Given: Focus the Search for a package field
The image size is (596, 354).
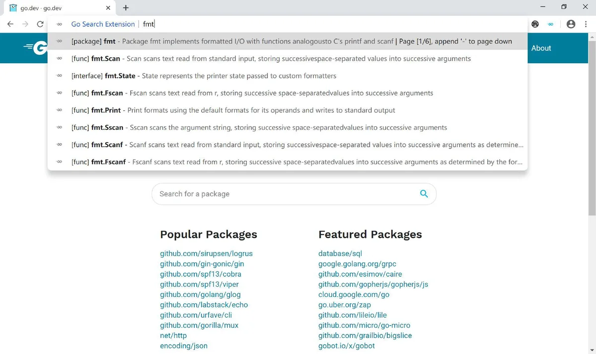Looking at the screenshot, I should 294,194.
